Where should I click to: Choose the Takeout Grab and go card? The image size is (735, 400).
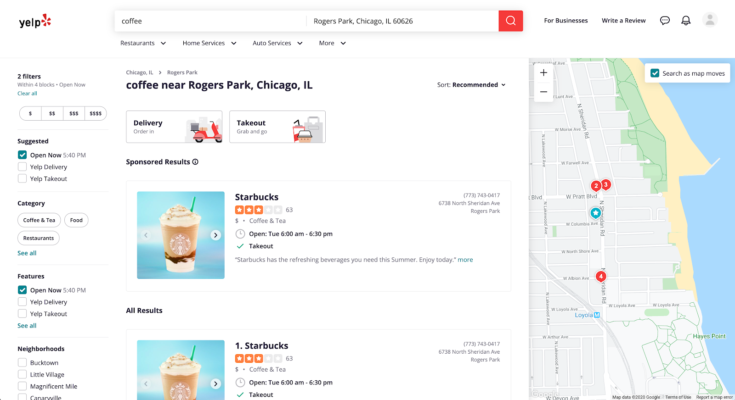(x=277, y=127)
